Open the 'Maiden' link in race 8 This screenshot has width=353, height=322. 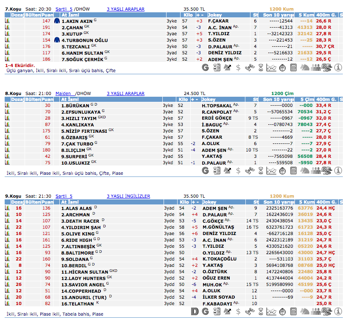(x=63, y=93)
